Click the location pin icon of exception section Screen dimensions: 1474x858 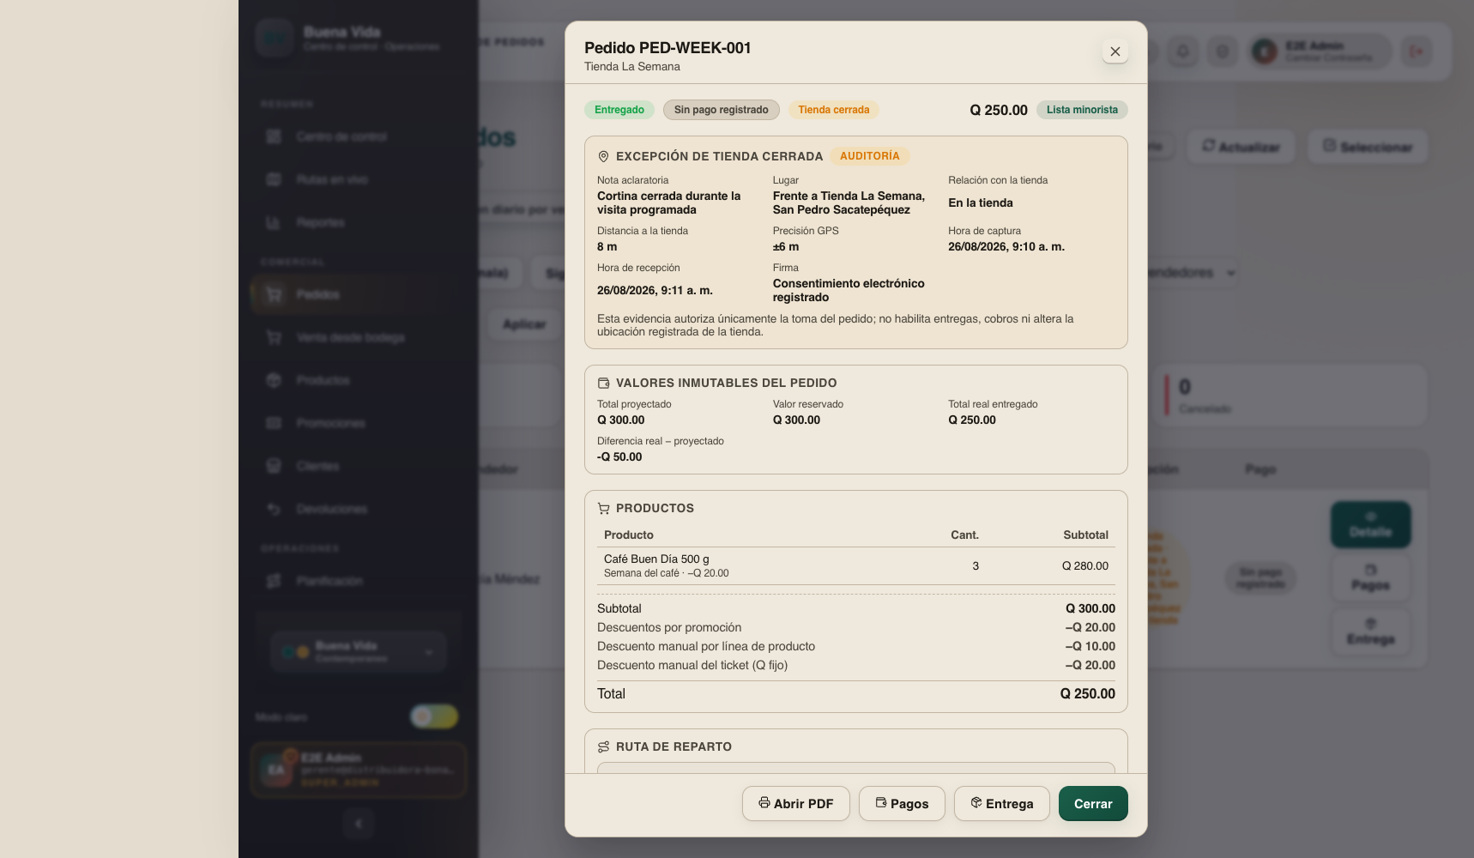point(603,156)
